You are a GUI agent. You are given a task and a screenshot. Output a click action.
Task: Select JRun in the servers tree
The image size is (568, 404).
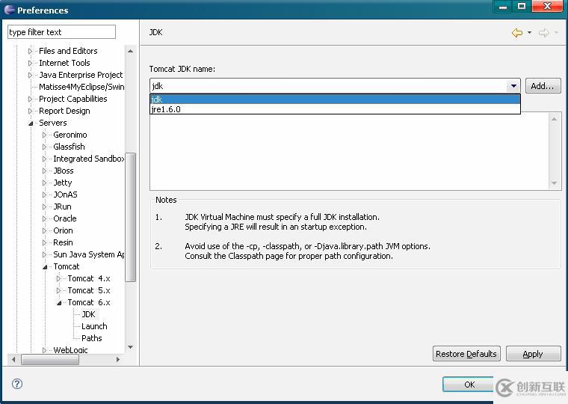62,206
